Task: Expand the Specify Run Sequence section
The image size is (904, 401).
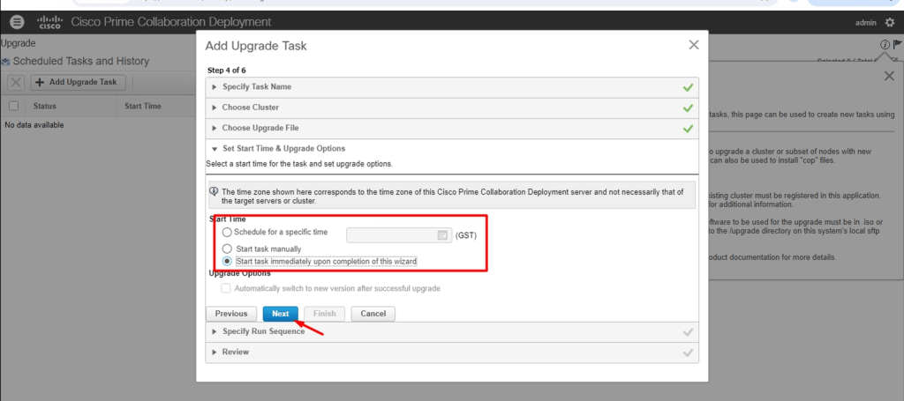Action: (x=263, y=331)
